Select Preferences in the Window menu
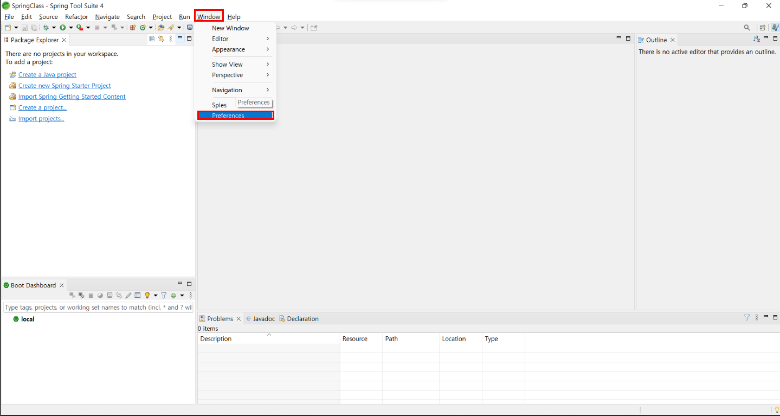This screenshot has height=416, width=780. point(236,116)
